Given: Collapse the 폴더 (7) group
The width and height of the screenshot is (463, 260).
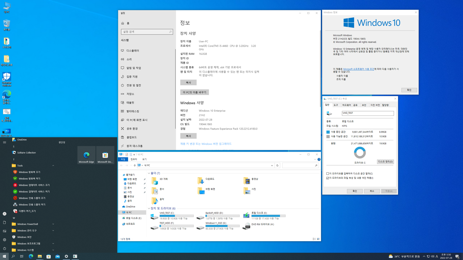Looking at the screenshot, I should pyautogui.click(x=149, y=173).
